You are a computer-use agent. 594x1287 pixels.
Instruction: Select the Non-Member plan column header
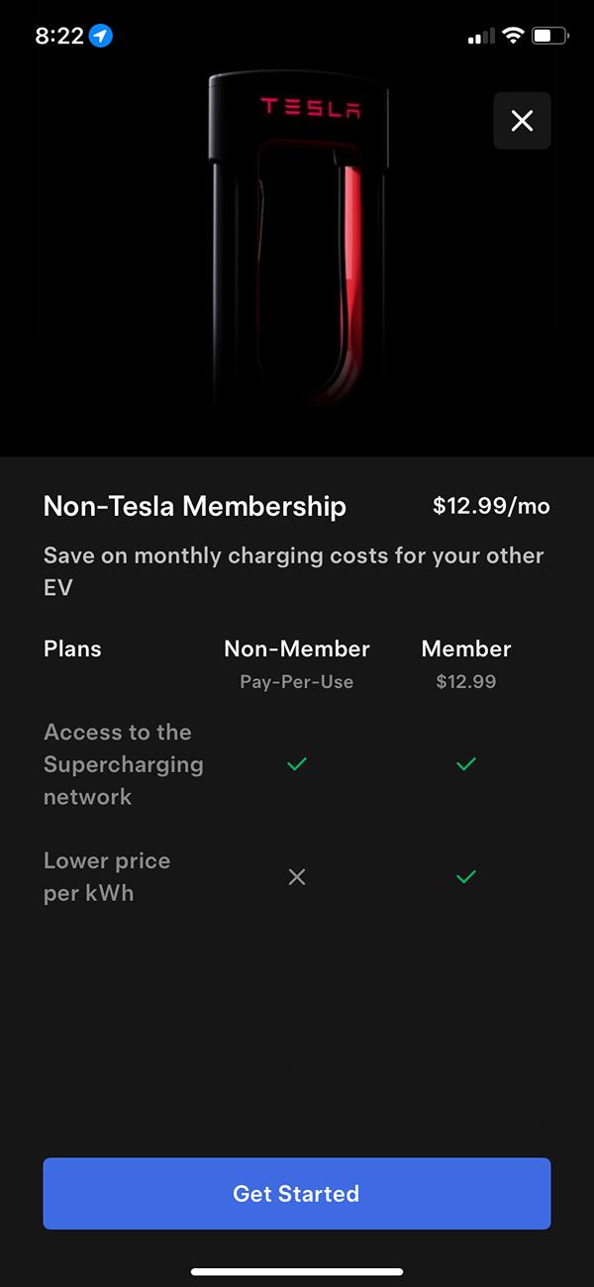[297, 649]
